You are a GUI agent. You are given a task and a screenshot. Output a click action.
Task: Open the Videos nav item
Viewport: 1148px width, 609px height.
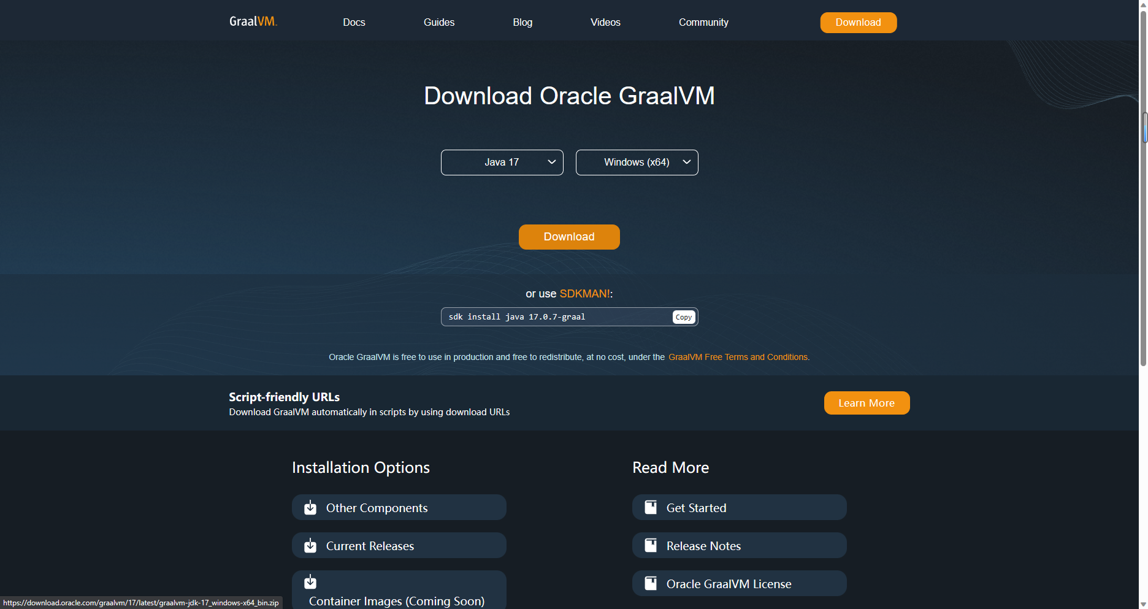605,22
